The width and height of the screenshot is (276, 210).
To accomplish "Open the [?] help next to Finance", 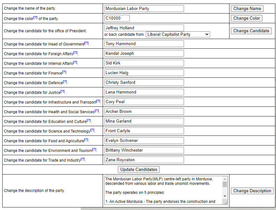I will tap(64, 72).
